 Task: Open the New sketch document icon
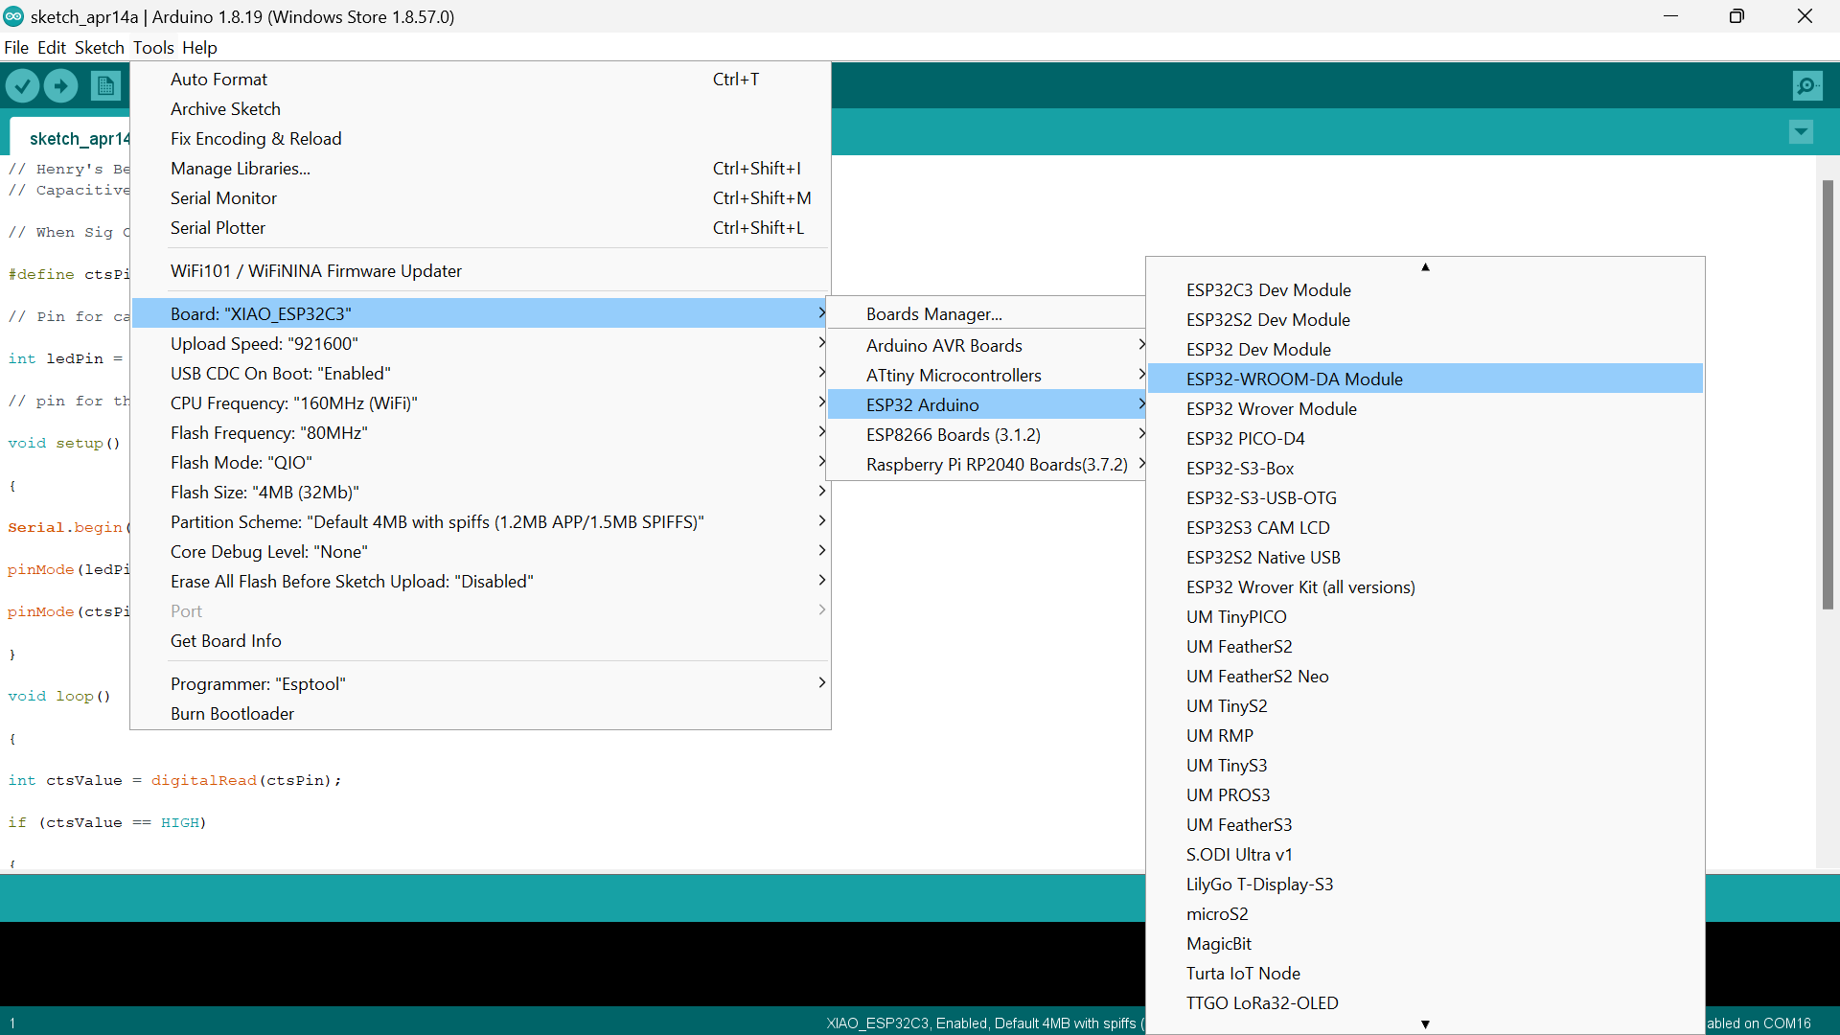click(105, 85)
